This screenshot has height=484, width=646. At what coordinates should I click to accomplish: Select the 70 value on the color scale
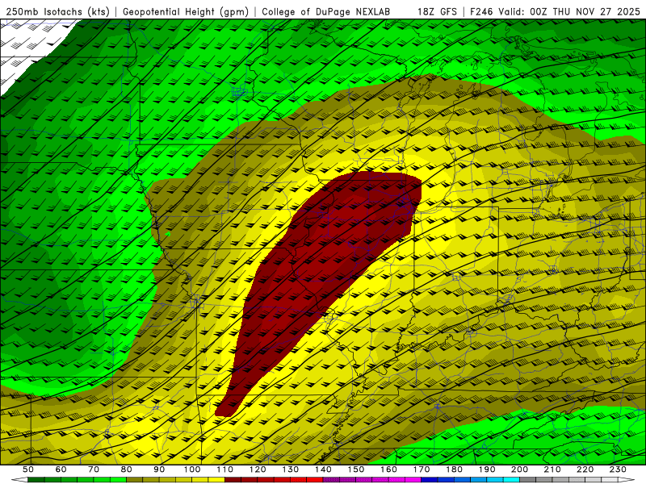pos(94,469)
